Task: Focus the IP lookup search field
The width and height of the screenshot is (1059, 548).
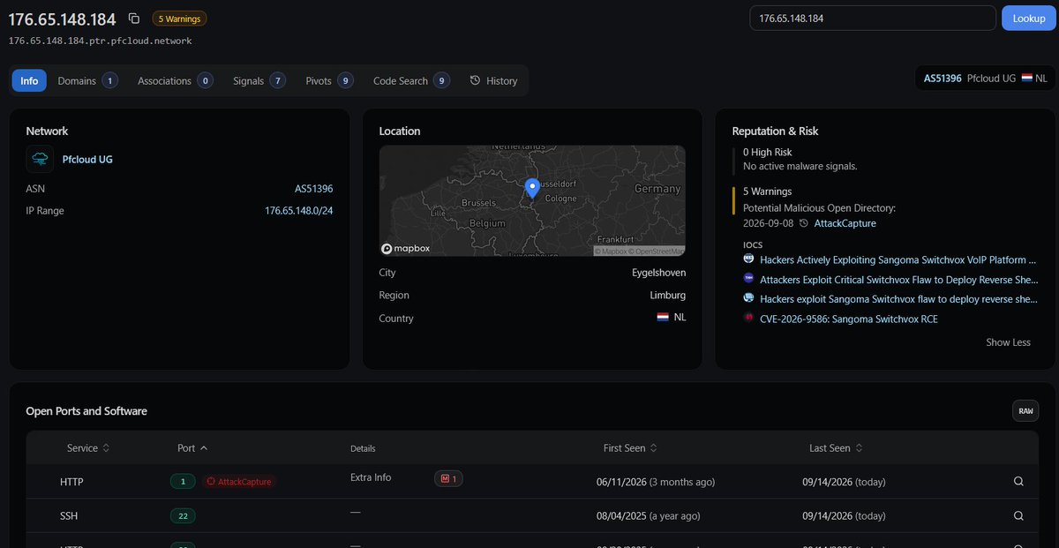Action: pos(873,18)
